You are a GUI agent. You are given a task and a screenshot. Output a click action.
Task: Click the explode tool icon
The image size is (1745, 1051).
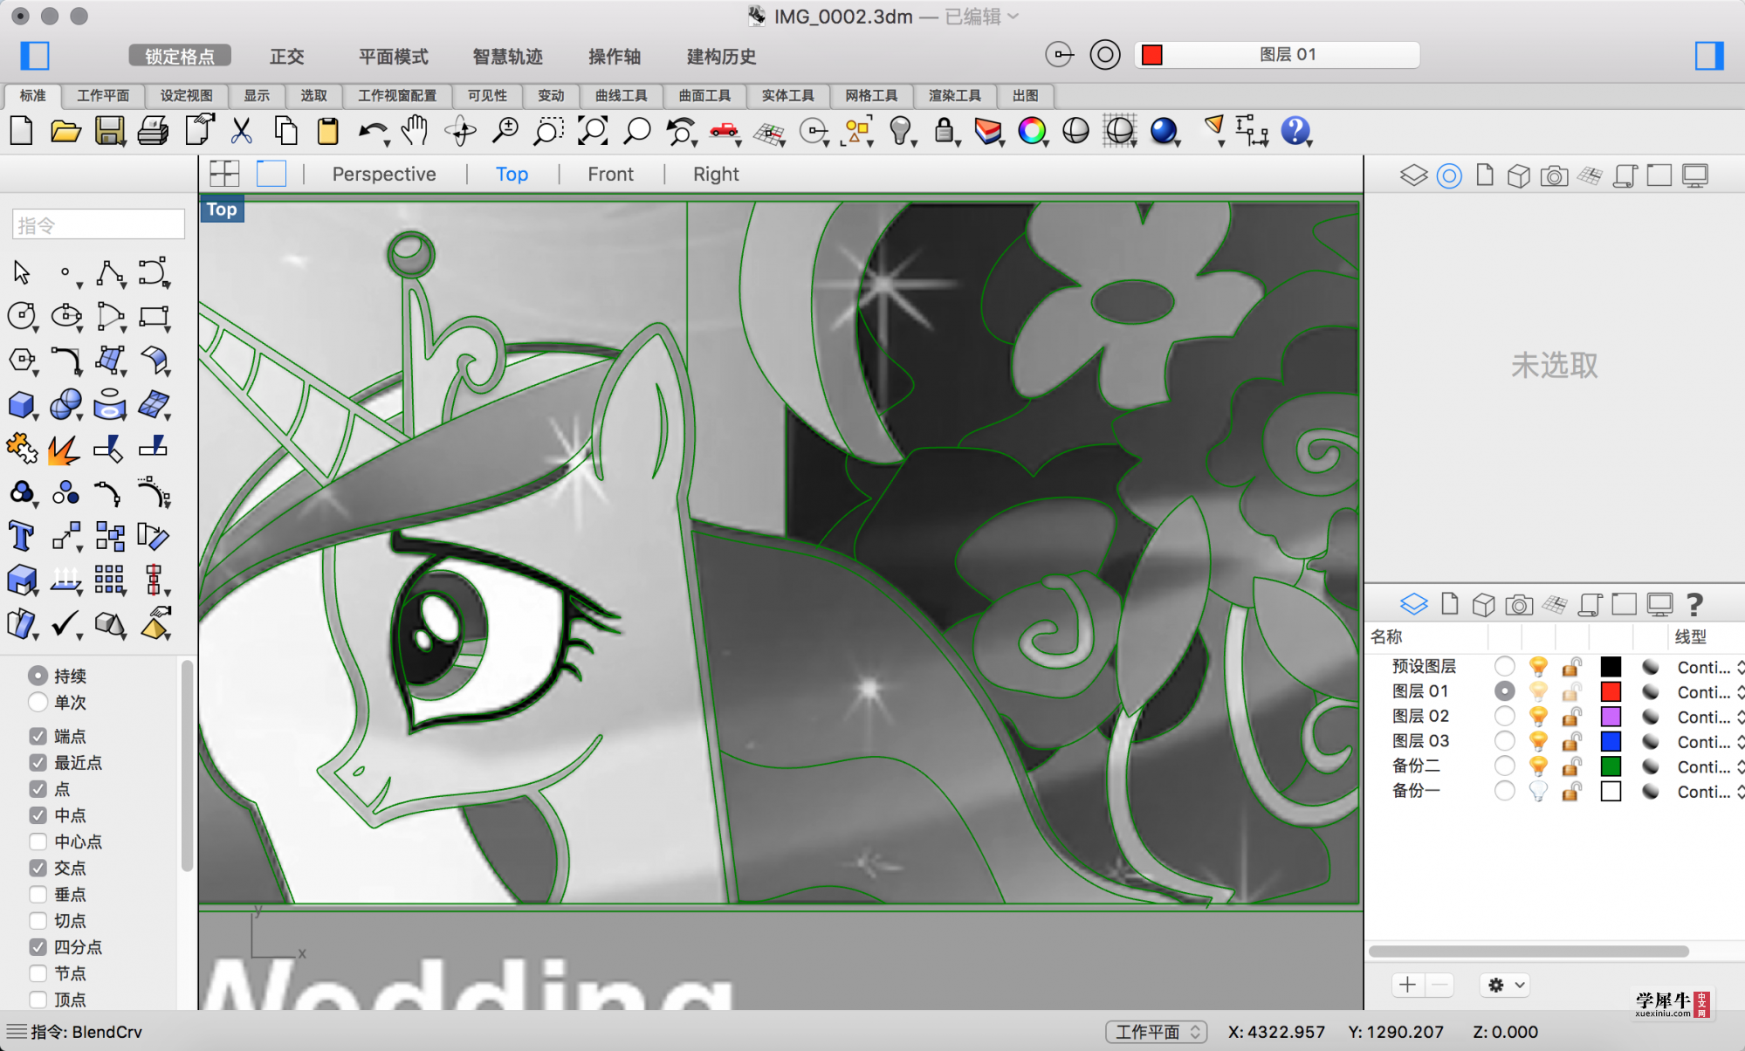65,449
